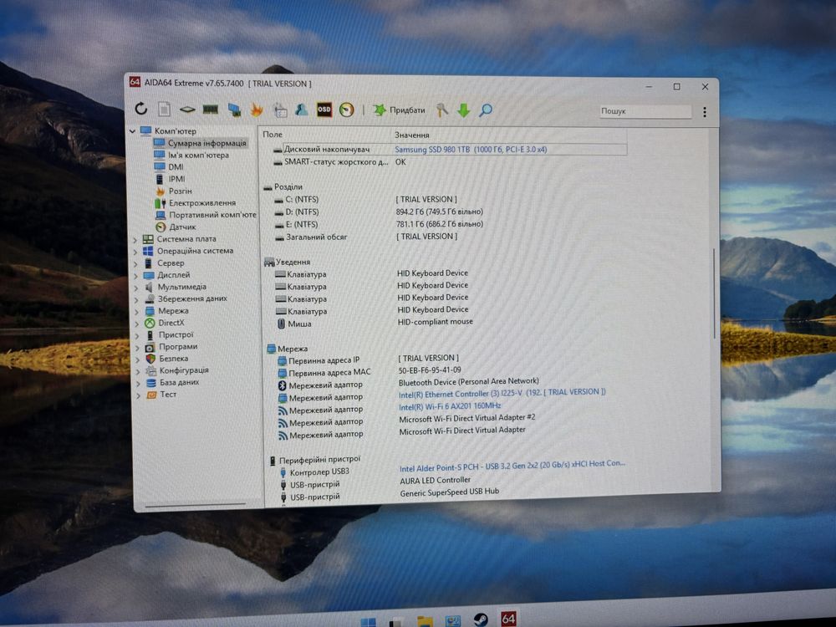Expand the Операційна система node
The height and width of the screenshot is (627, 836).
pyautogui.click(x=135, y=252)
